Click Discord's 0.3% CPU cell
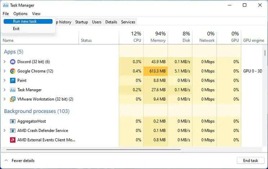Screen dimensions: 268x169 tap(131, 62)
